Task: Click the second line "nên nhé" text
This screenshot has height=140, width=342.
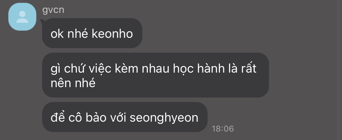Action: (x=73, y=82)
